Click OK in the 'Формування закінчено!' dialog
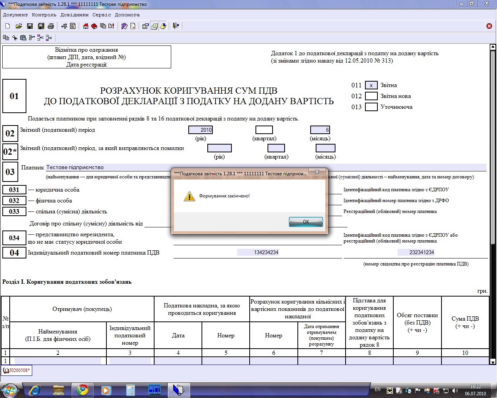 tap(306, 222)
